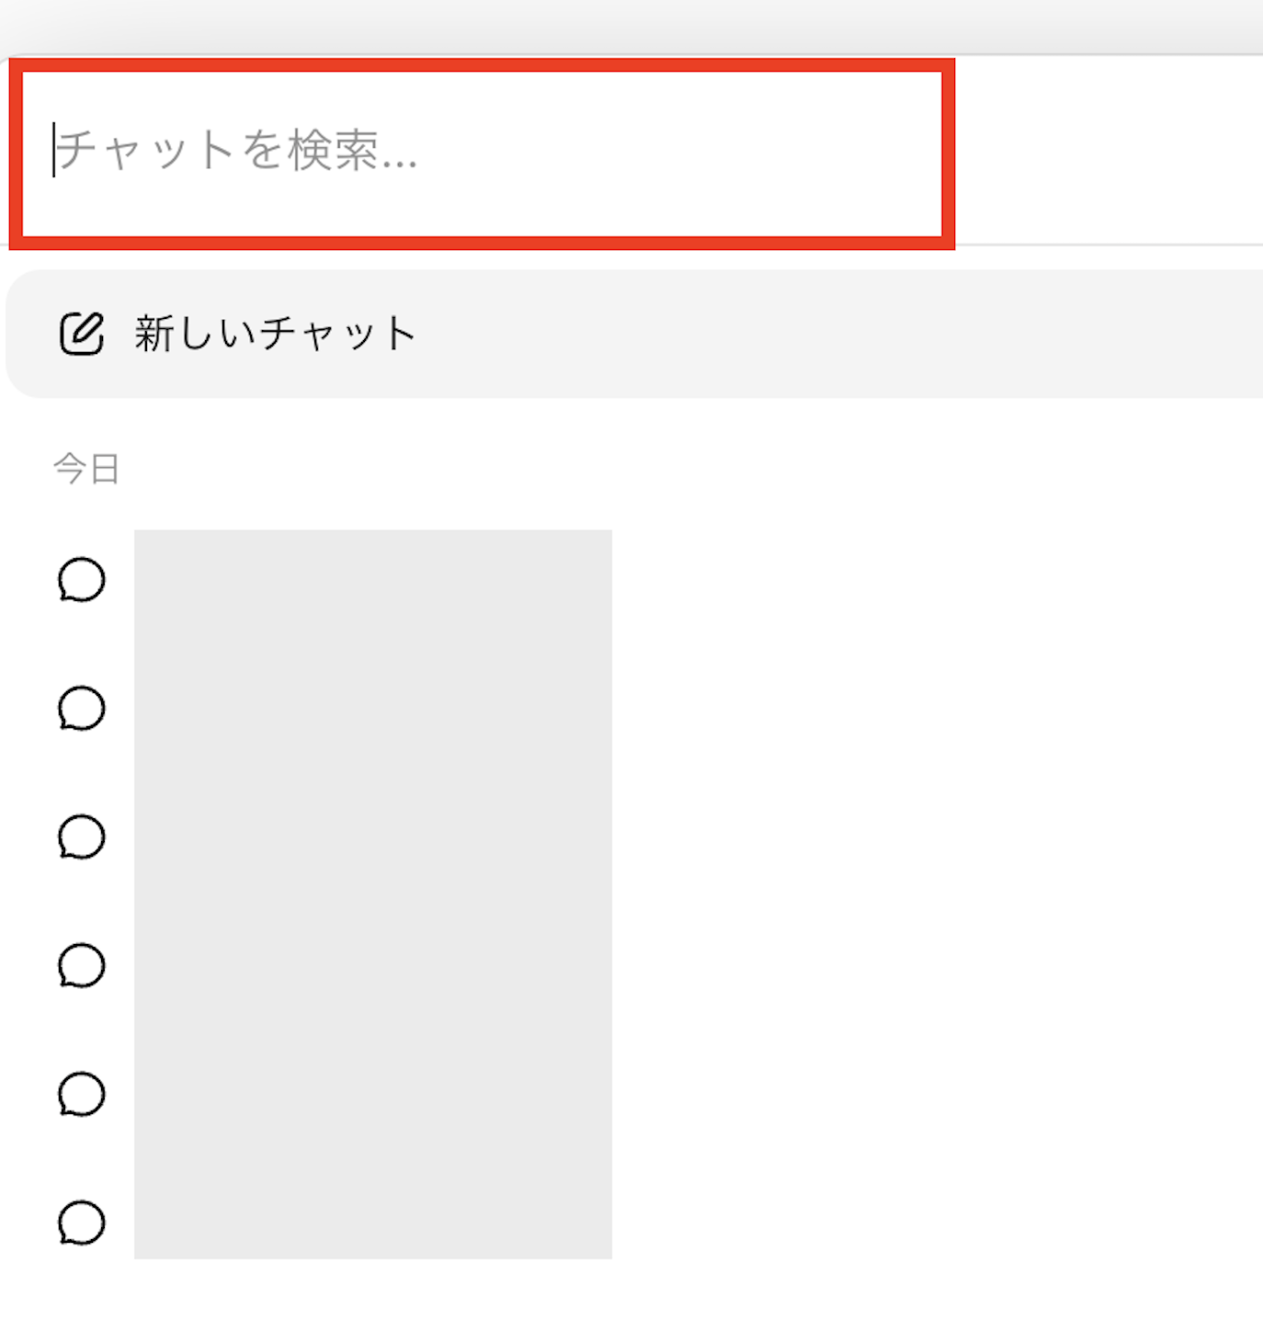Select the second chat's title in today's list
1263x1320 pixels.
(372, 709)
